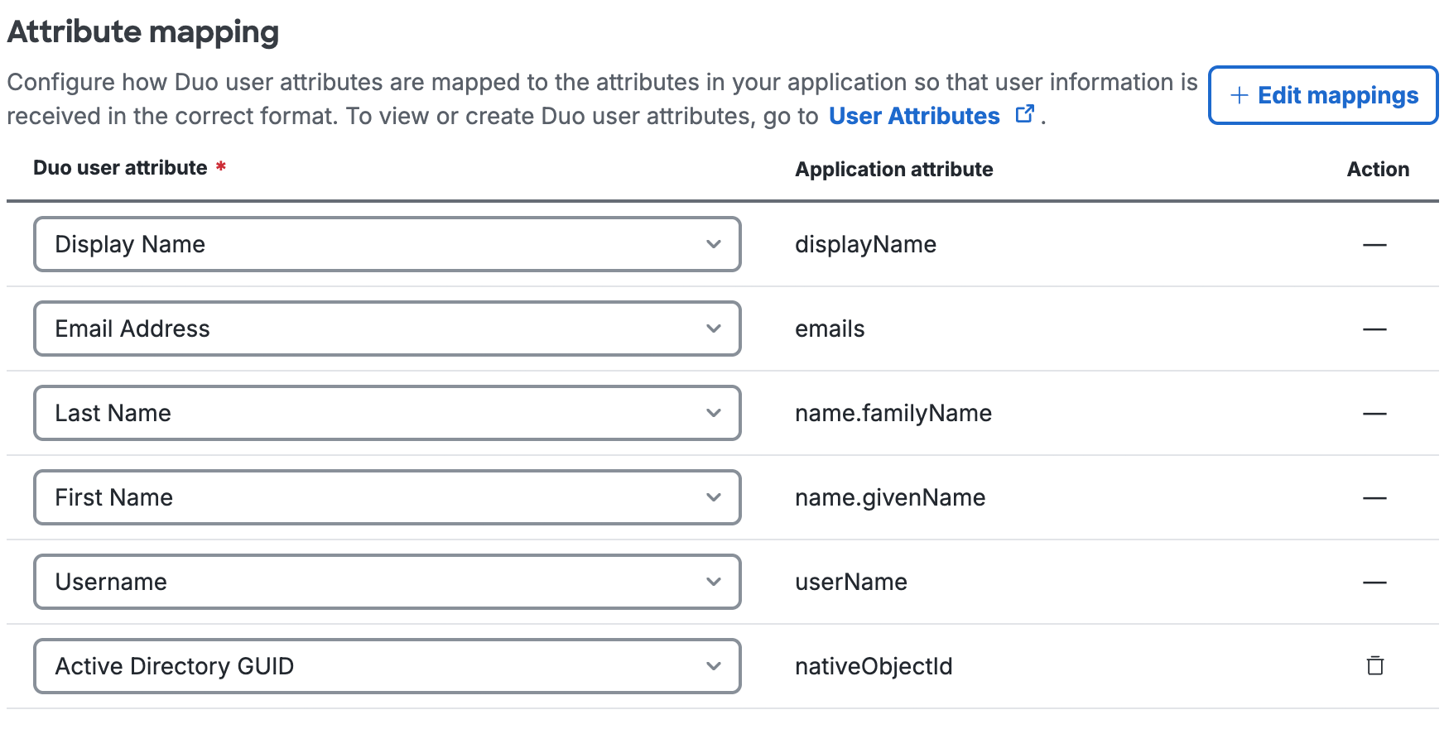
Task: Open the Active Directory GUID dropdown
Action: 387,666
